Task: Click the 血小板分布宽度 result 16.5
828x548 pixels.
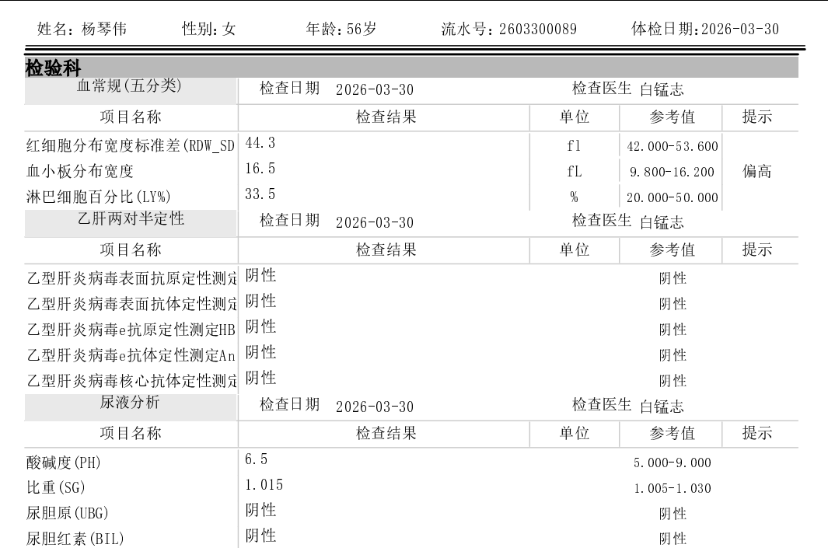Action: (260, 169)
